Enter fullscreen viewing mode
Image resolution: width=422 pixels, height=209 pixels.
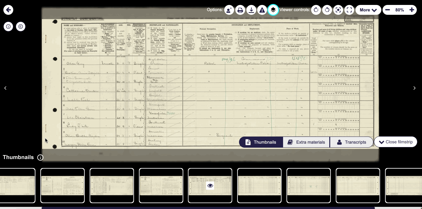pyautogui.click(x=349, y=10)
